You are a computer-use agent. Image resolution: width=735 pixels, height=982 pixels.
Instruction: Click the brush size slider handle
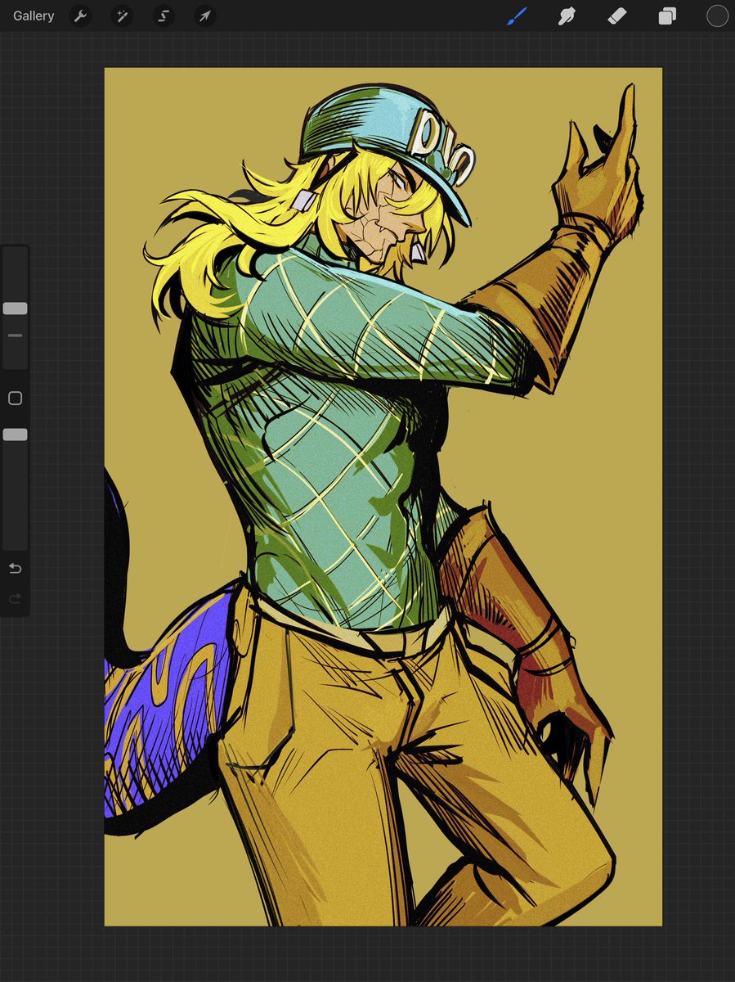pyautogui.click(x=15, y=309)
